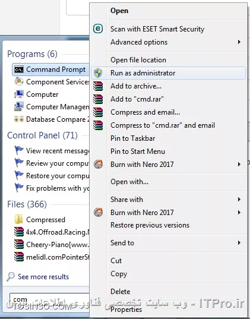
Task: Select Add to "cmd.rar"
Action: (x=168, y=99)
